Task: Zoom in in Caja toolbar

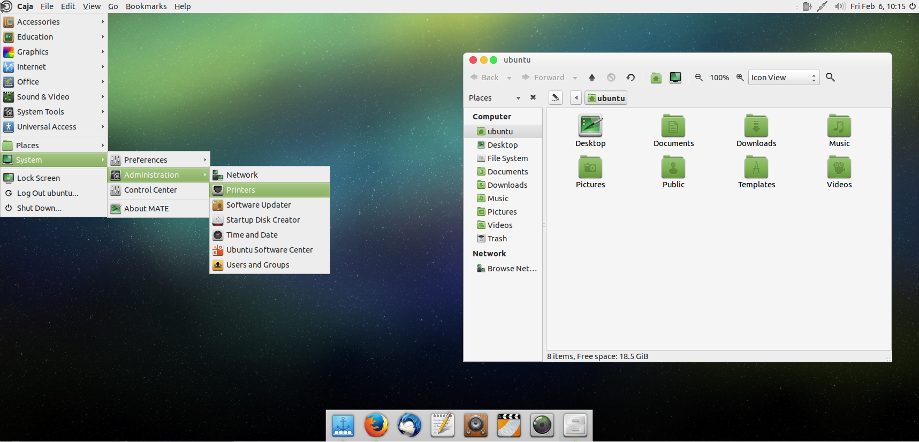Action: click(x=740, y=78)
